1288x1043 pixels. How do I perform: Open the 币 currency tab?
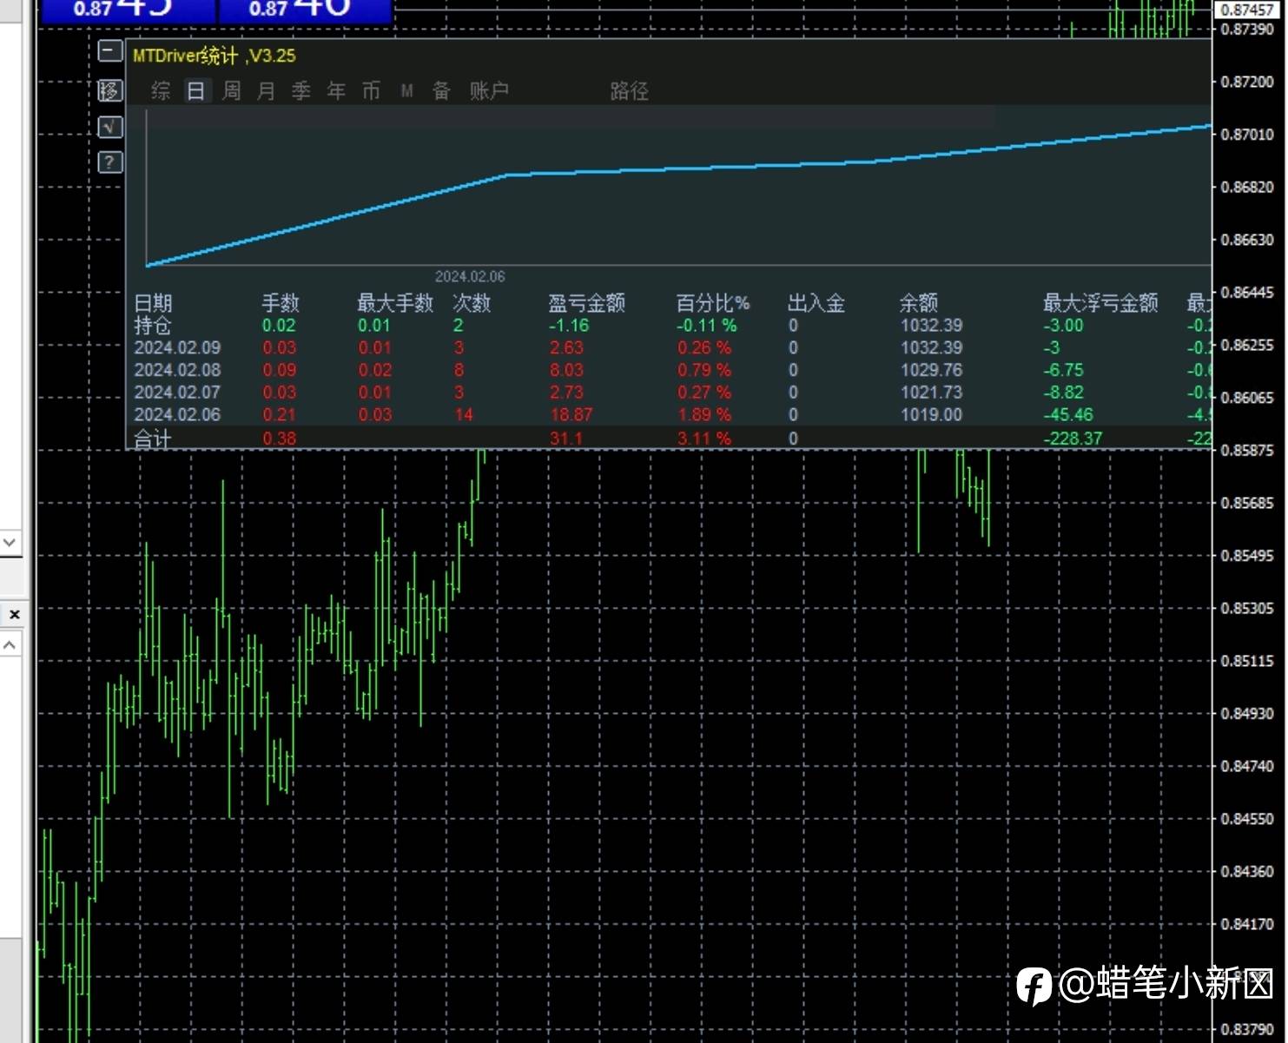coord(371,91)
